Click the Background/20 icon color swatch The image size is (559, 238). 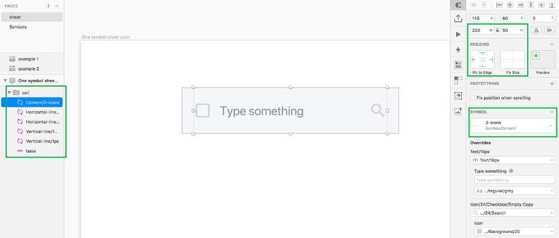click(x=479, y=232)
